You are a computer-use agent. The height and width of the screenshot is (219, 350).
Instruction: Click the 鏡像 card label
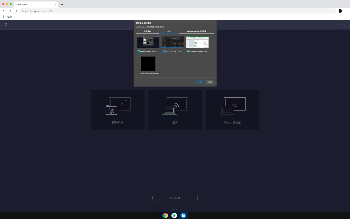coord(175,122)
